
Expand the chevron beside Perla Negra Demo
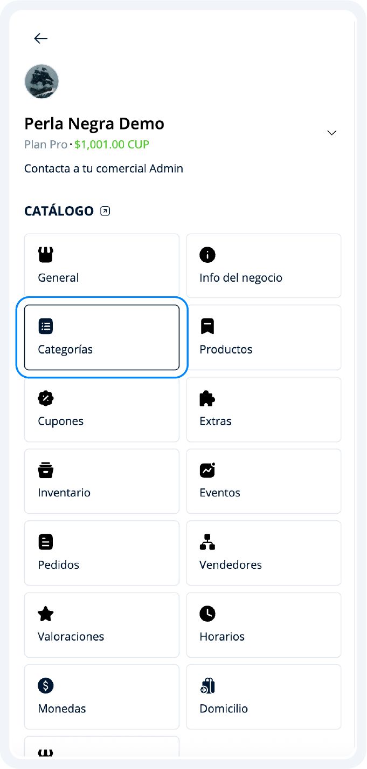pyautogui.click(x=331, y=132)
